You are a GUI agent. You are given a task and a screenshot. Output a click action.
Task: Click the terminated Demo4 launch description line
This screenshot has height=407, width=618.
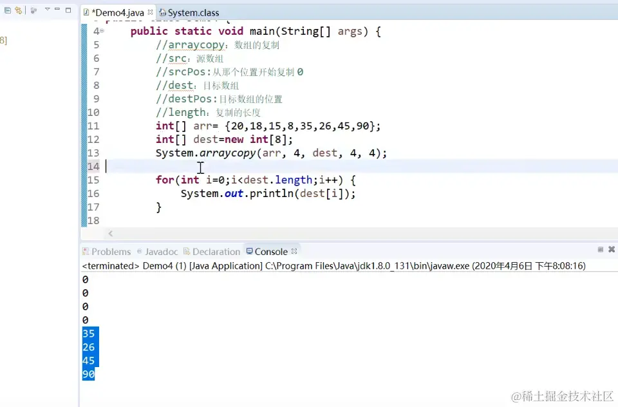(x=334, y=266)
